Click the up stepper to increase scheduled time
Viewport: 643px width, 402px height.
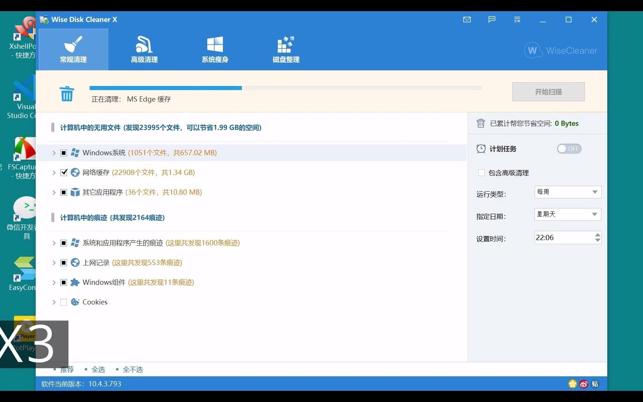(598, 235)
